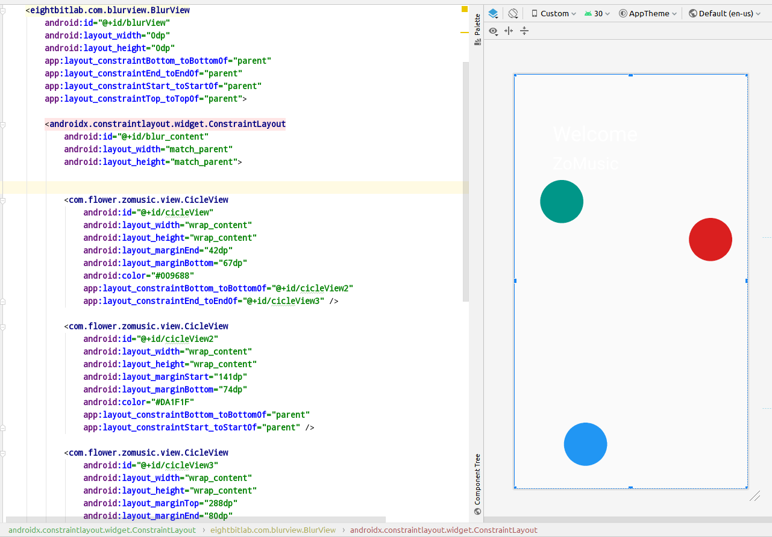
Task: Open the API level 30 dropdown
Action: (598, 13)
